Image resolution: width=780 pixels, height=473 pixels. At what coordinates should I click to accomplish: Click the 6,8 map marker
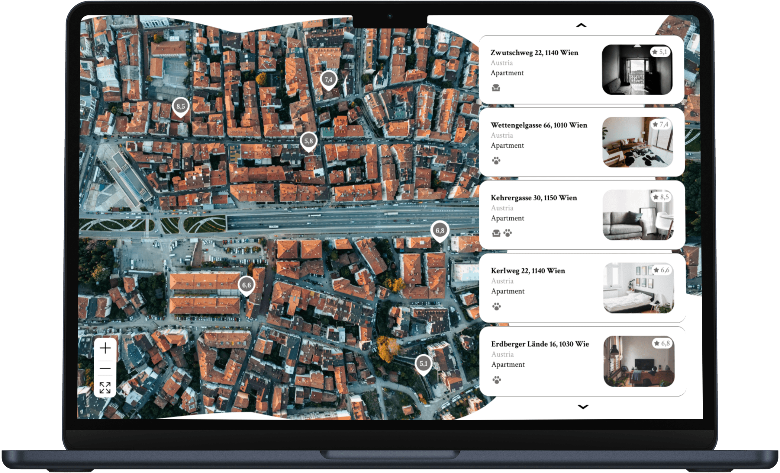440,231
